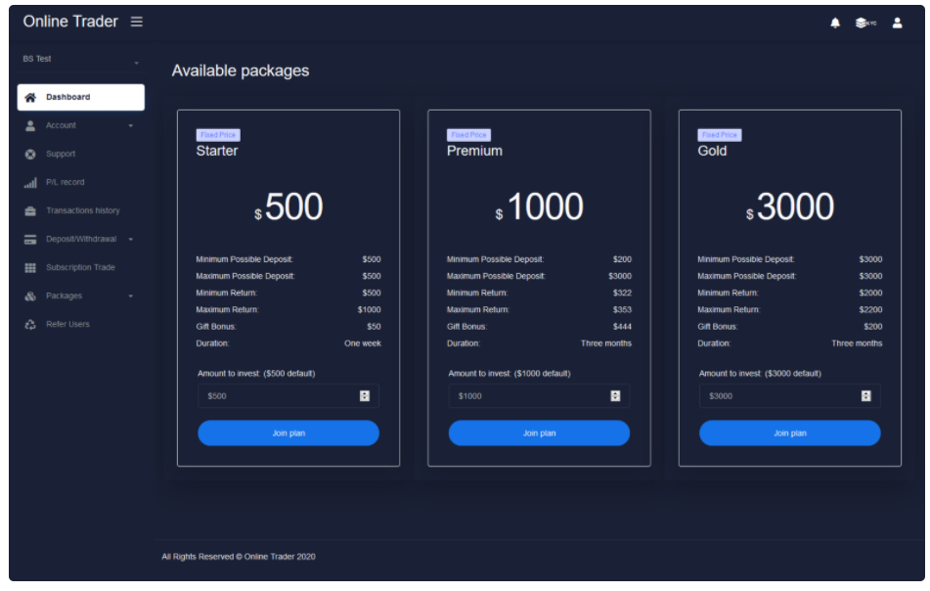930x591 pixels.
Task: Select the Dashboard menu item
Action: (x=80, y=97)
